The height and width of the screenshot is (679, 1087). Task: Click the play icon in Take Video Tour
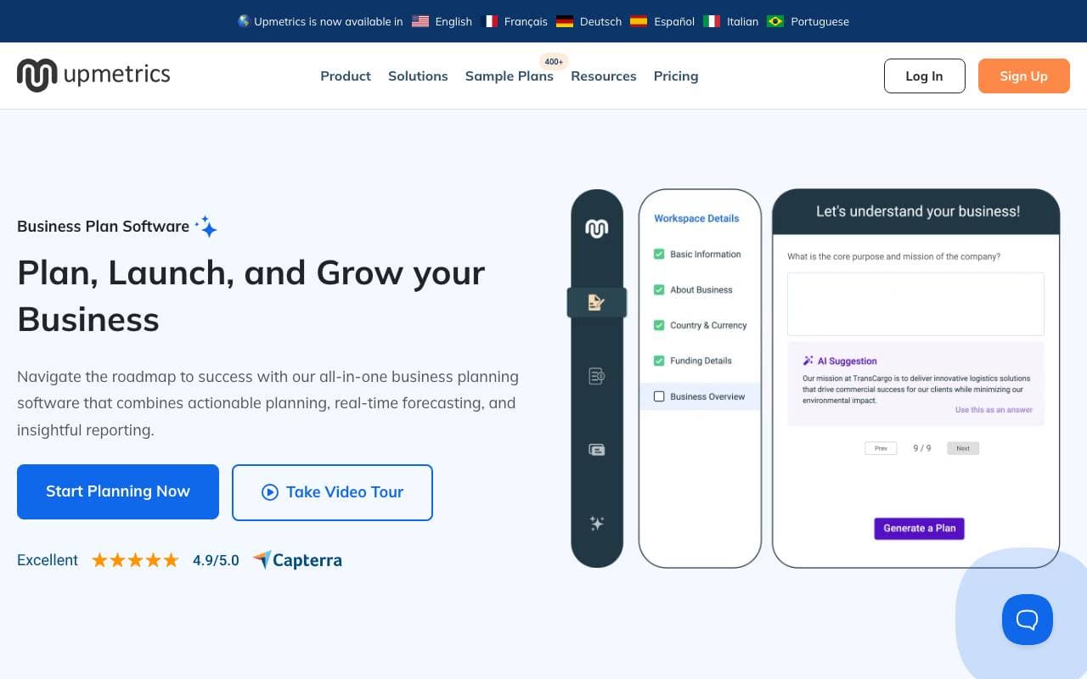270,492
